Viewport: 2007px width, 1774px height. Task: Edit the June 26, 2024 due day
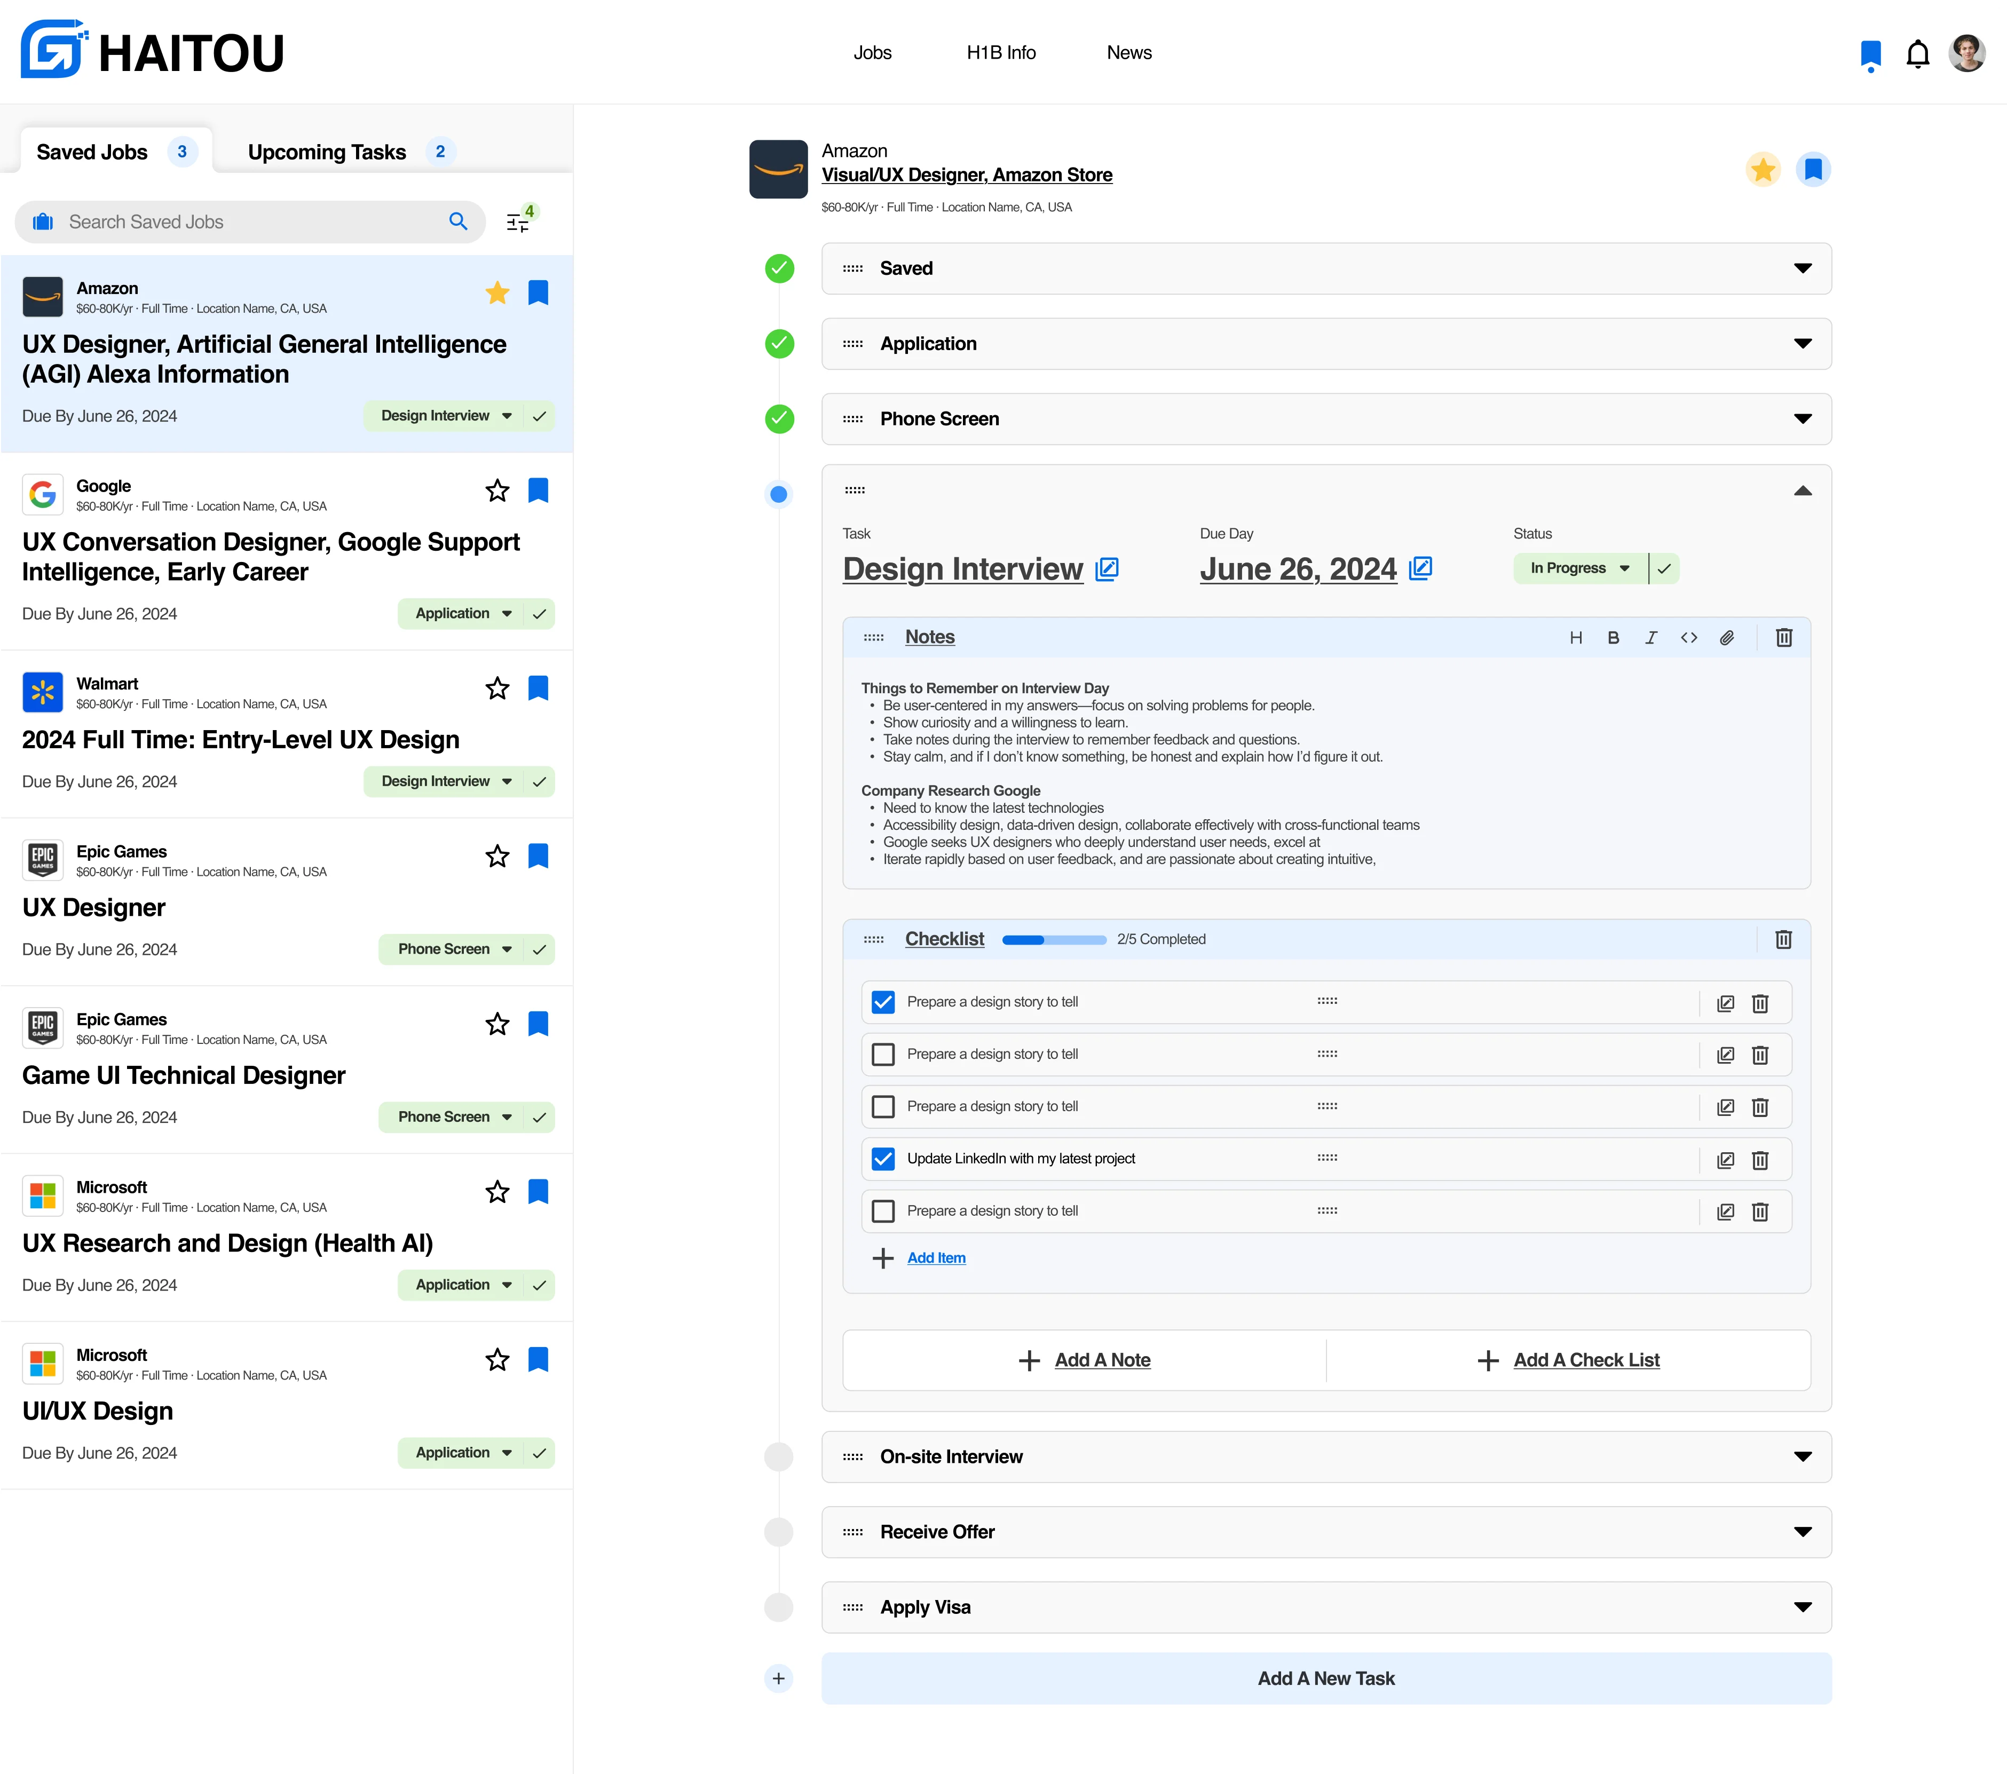[1421, 568]
